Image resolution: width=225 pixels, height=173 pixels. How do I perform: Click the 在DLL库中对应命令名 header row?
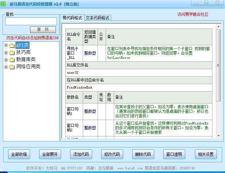[x=139, y=80]
